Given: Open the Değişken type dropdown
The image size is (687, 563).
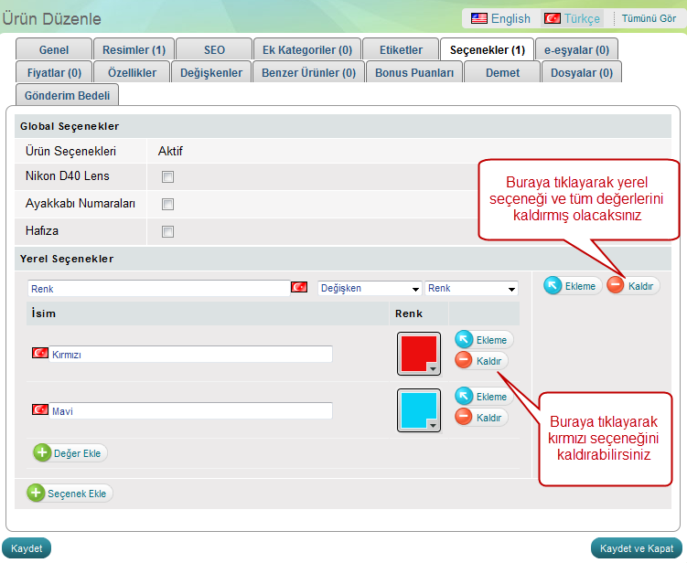Looking at the screenshot, I should click(370, 288).
